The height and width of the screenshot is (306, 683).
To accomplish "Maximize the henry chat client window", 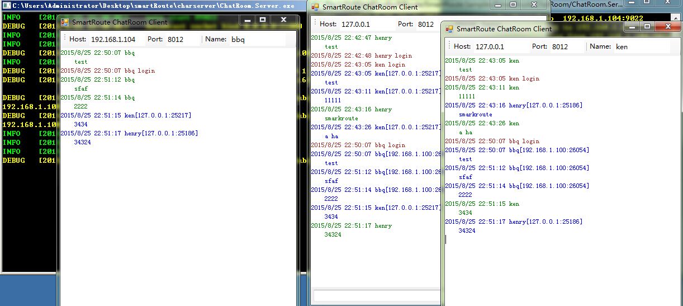I will click(x=514, y=4).
